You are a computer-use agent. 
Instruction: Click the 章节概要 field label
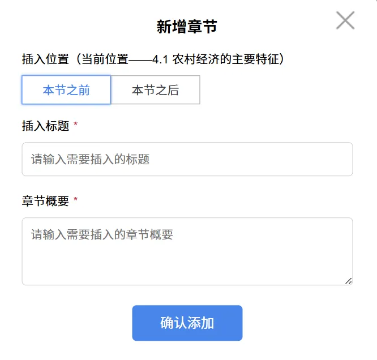[x=45, y=201]
